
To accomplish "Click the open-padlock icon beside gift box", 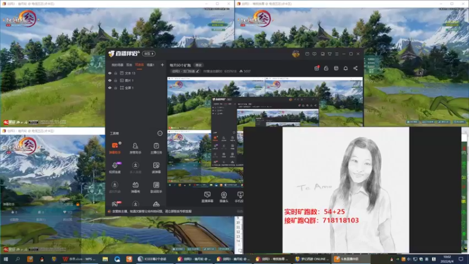I will click(x=326, y=68).
